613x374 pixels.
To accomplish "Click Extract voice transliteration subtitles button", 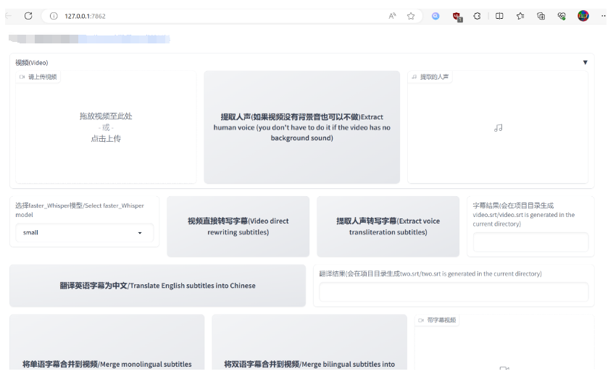I will click(x=388, y=226).
